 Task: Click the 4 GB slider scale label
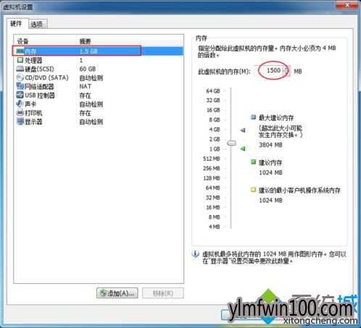click(215, 130)
